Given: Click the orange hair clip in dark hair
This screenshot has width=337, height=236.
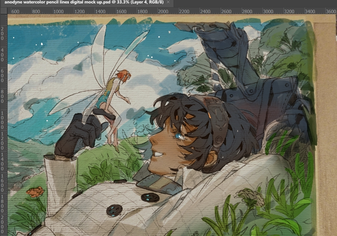Looking at the screenshot, I should [x=209, y=115].
